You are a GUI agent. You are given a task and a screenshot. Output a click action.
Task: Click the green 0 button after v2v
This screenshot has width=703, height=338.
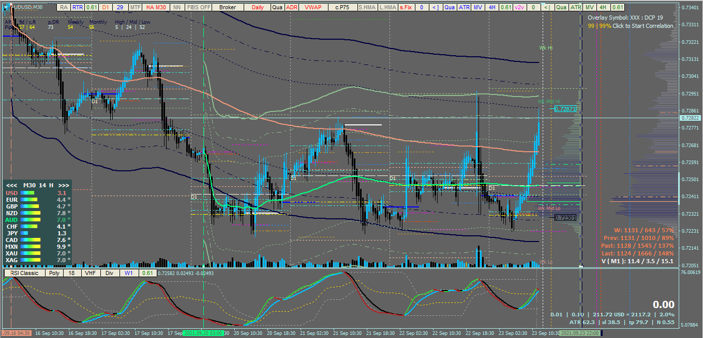click(533, 7)
